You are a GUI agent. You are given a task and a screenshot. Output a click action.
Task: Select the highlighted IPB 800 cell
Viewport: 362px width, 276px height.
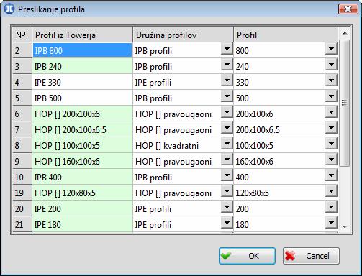pos(82,50)
